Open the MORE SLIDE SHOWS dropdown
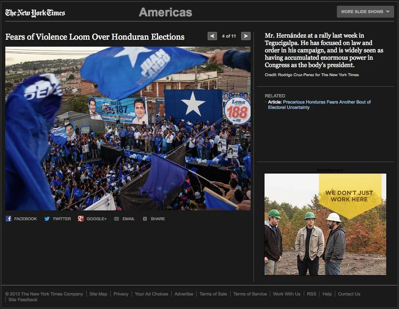Viewport: 399px width, 309px height. pos(365,11)
